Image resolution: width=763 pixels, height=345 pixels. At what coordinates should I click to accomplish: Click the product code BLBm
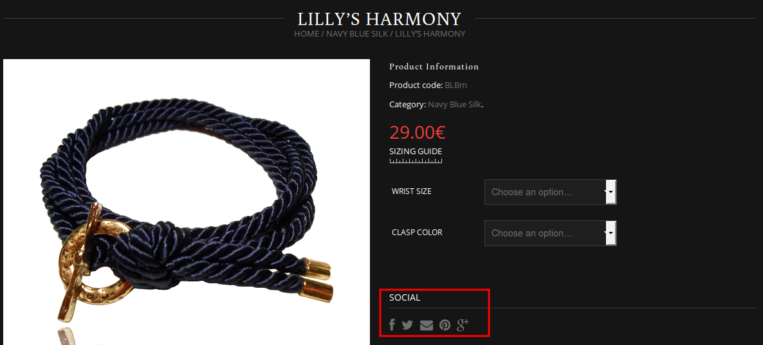(x=456, y=85)
